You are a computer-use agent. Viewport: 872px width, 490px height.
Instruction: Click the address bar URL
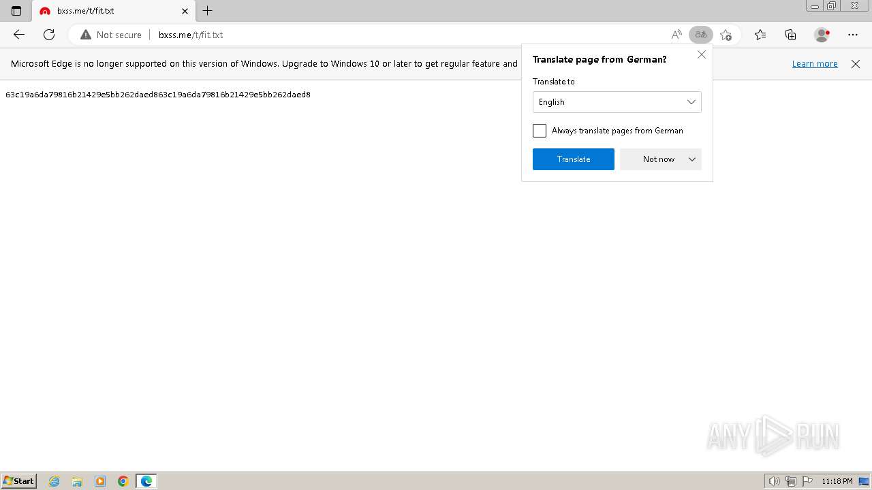191,35
